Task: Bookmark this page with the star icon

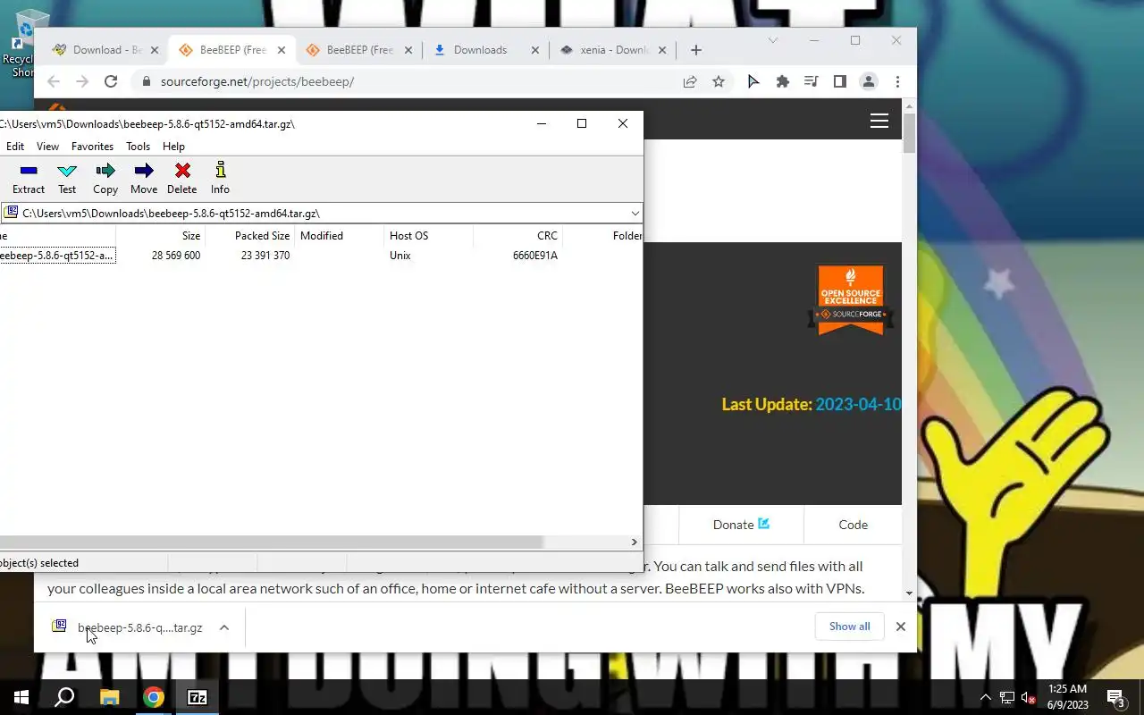Action: click(719, 81)
